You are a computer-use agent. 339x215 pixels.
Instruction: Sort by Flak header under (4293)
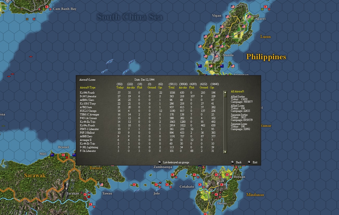[x=192, y=88]
